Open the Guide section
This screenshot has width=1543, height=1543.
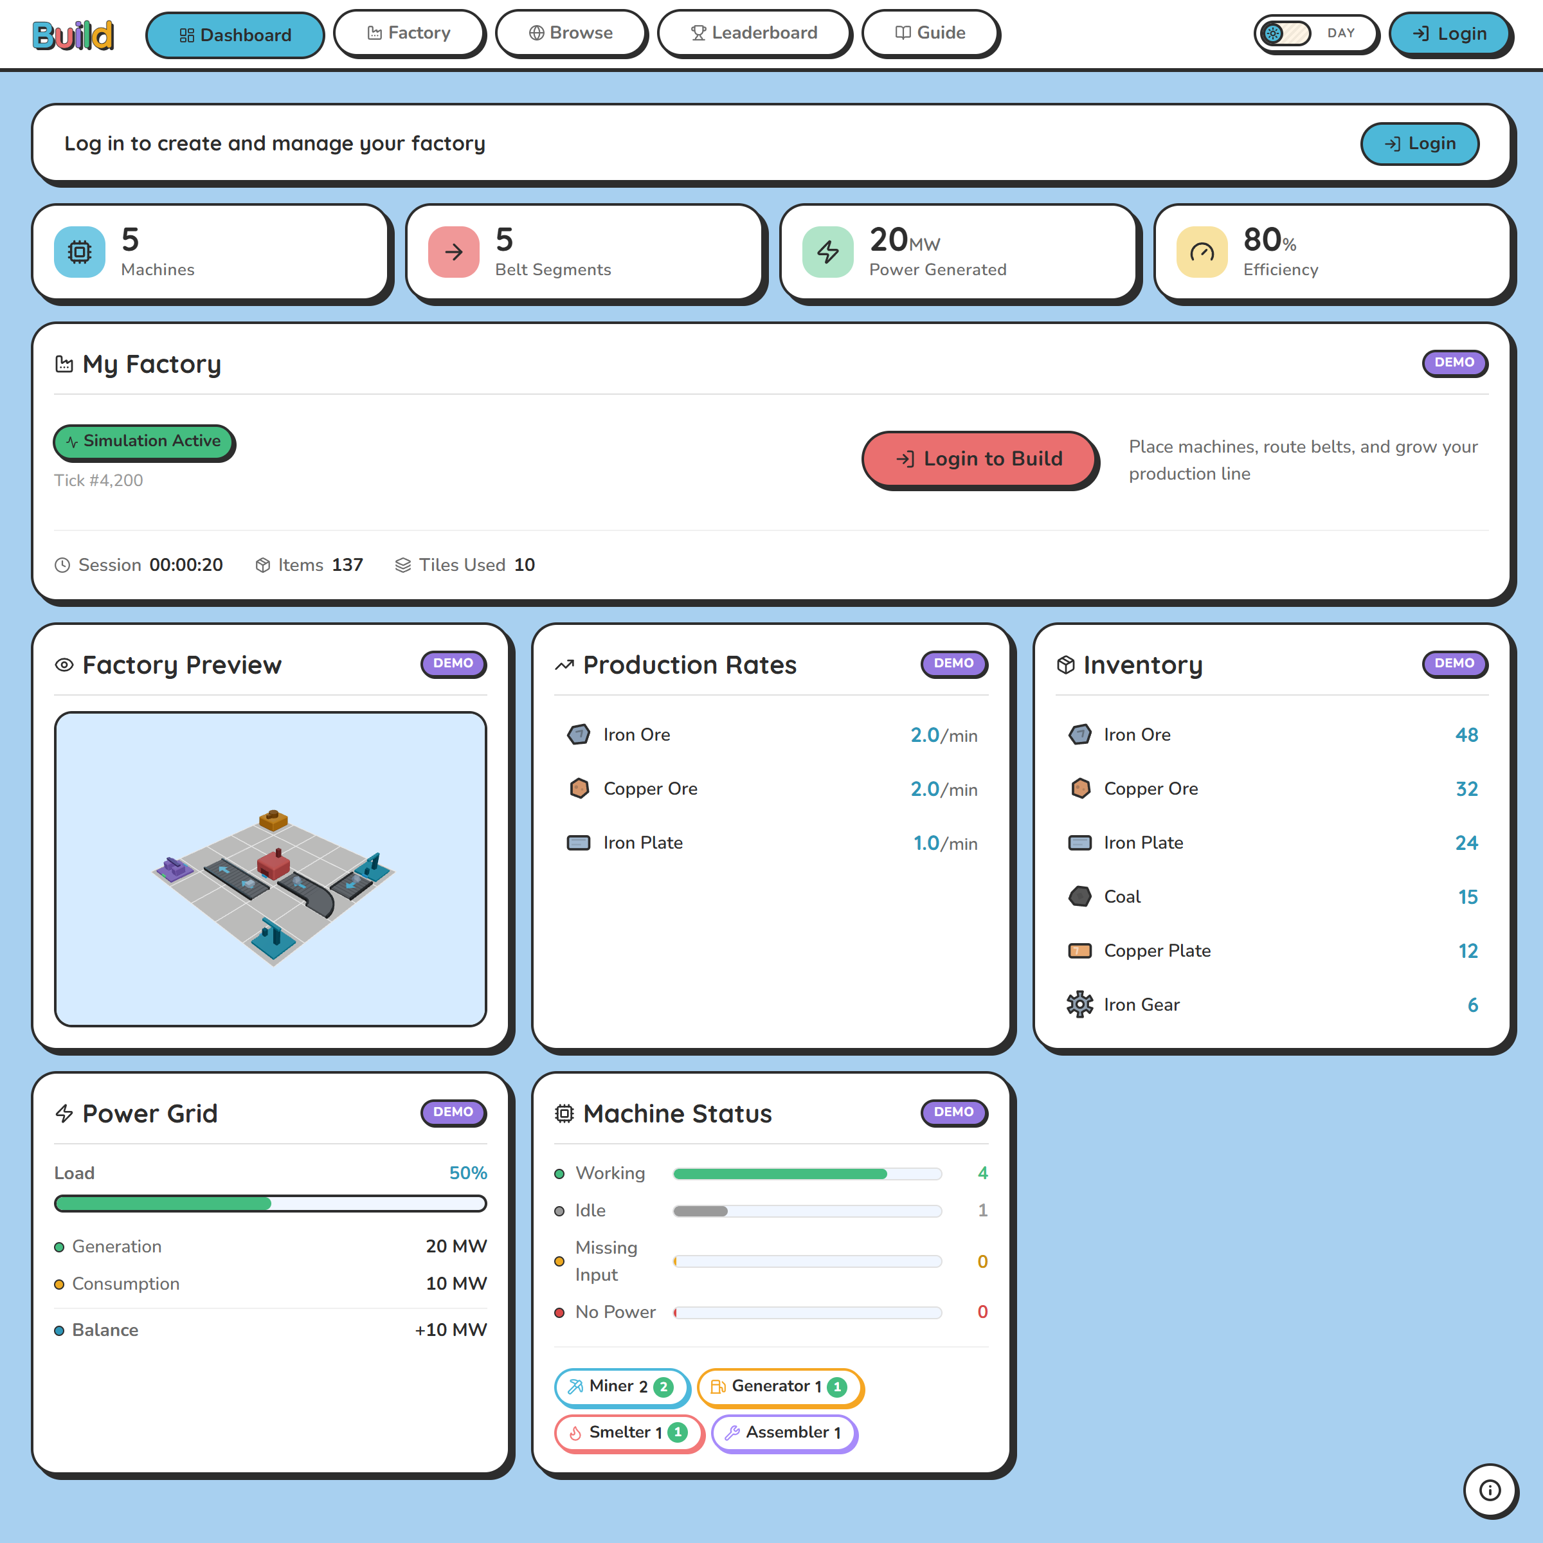pyautogui.click(x=930, y=33)
